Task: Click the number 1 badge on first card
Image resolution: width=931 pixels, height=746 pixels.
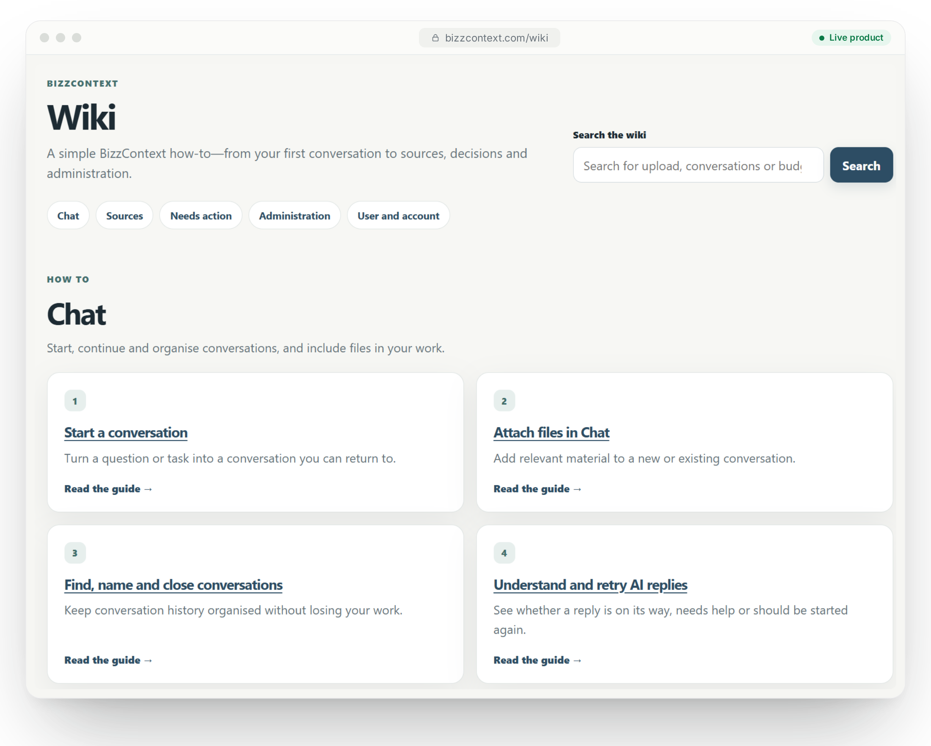Action: pyautogui.click(x=75, y=401)
